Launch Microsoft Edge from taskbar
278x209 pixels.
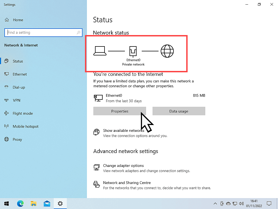pos(20,203)
